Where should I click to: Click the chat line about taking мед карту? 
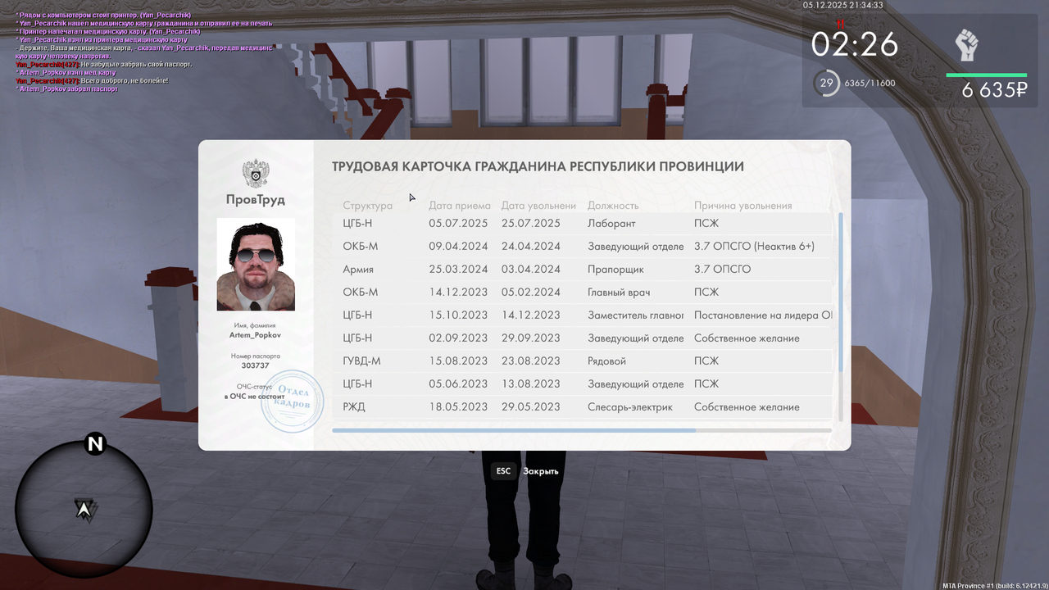pyautogui.click(x=66, y=72)
